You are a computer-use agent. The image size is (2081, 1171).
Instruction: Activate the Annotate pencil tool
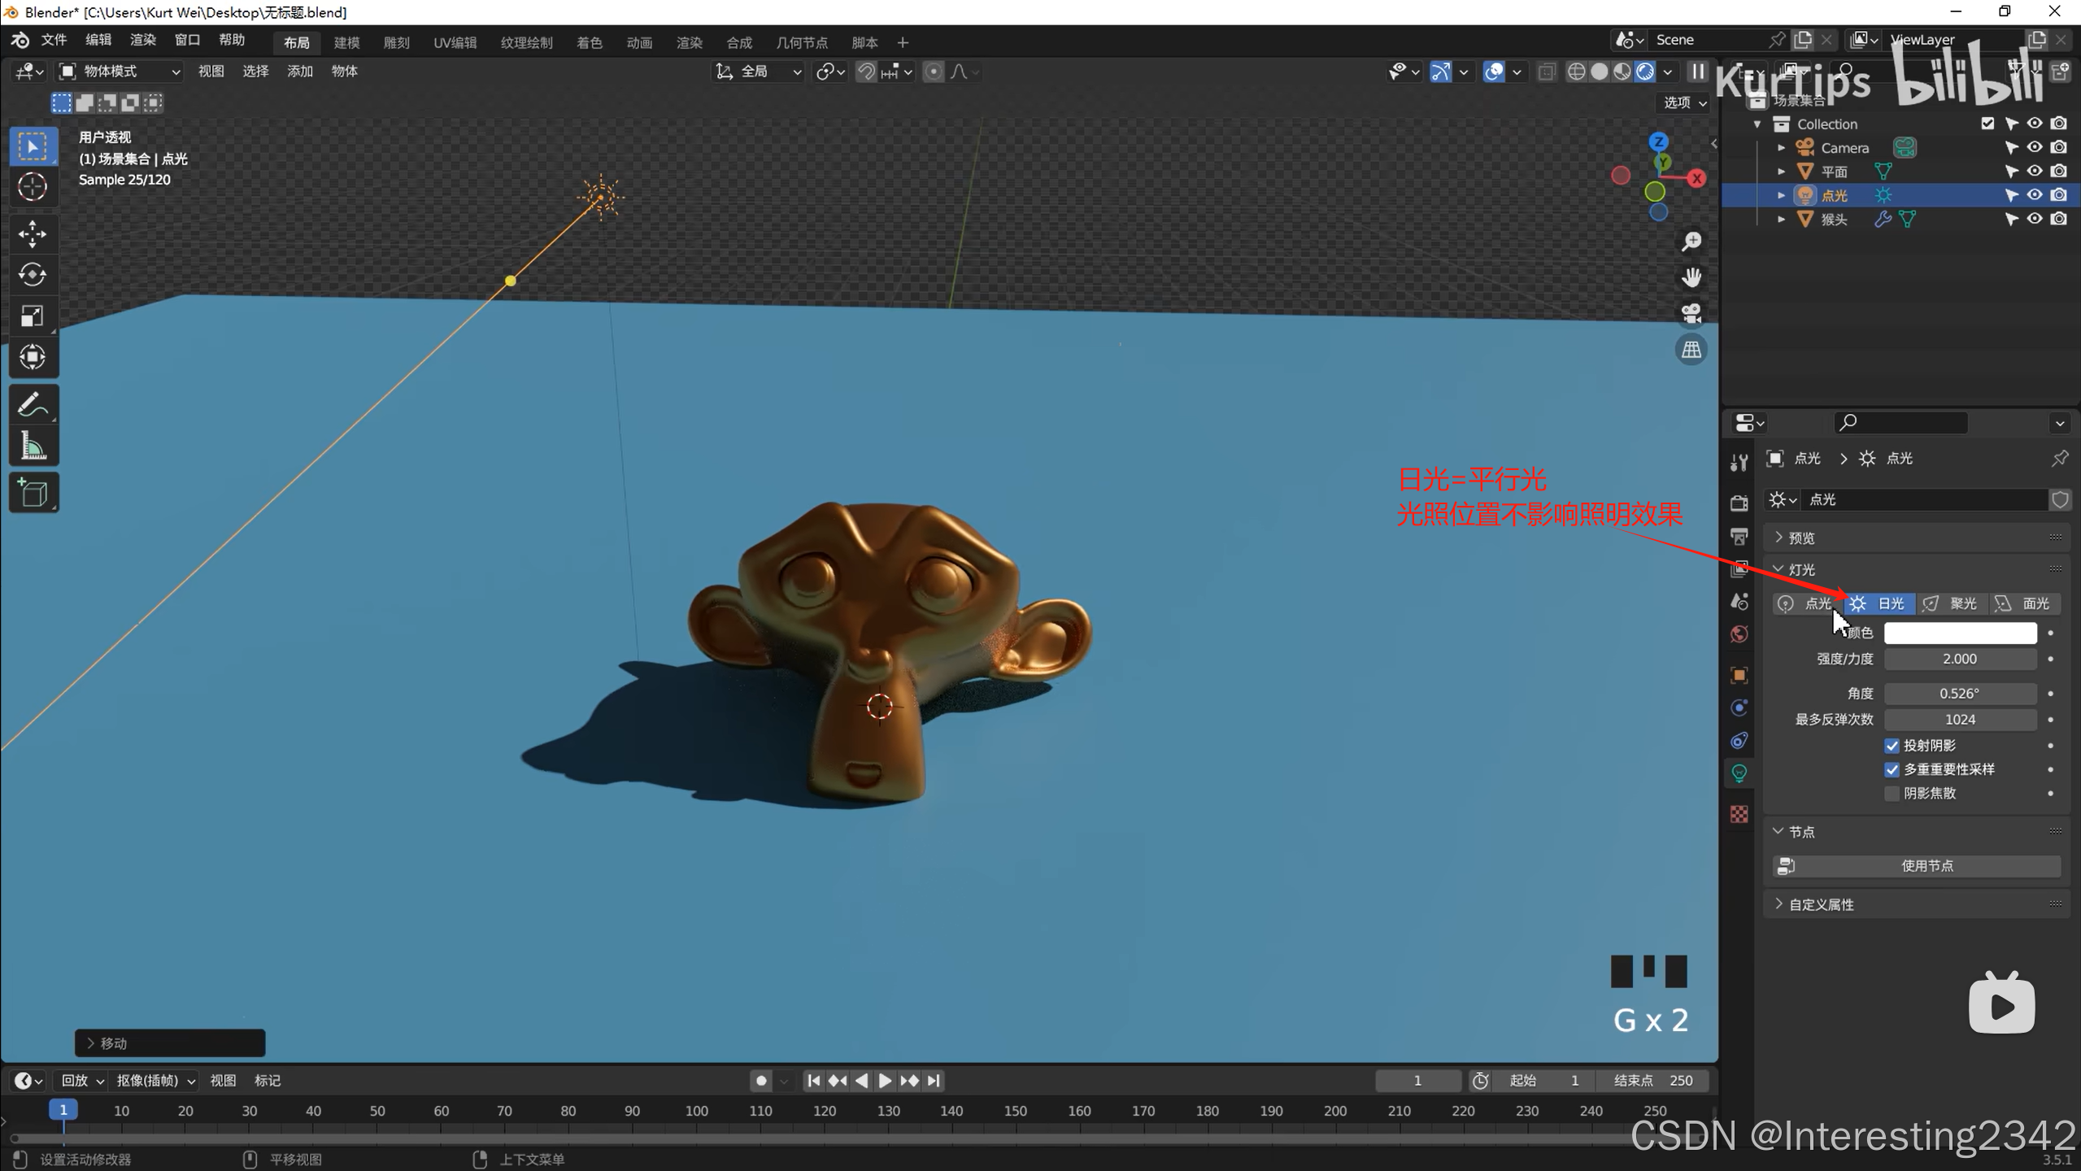click(33, 404)
